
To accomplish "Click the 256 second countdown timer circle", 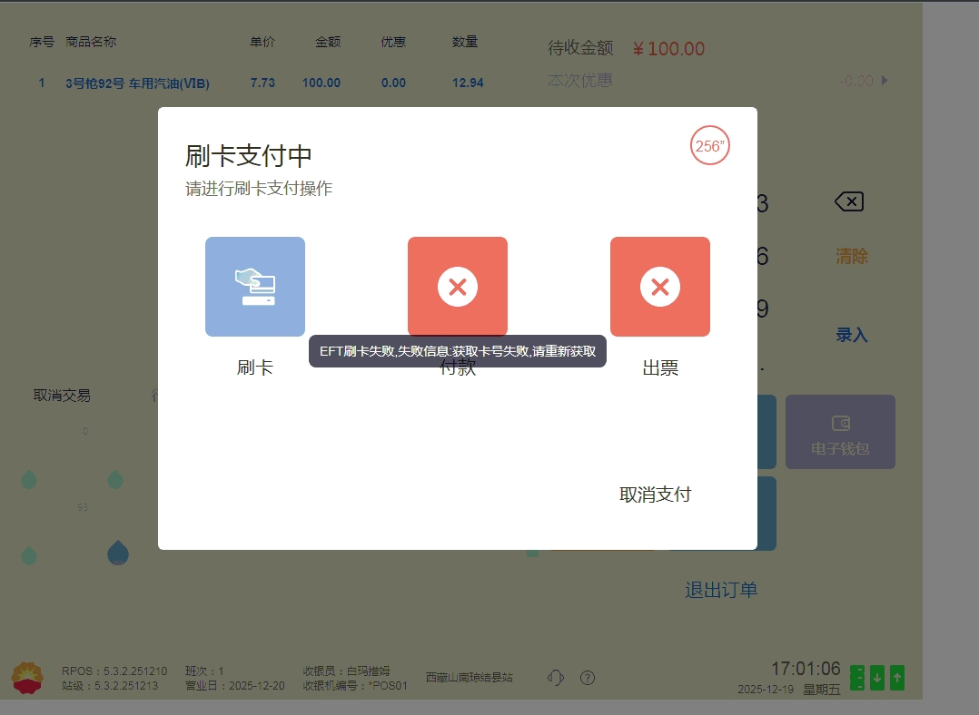I will pos(710,145).
